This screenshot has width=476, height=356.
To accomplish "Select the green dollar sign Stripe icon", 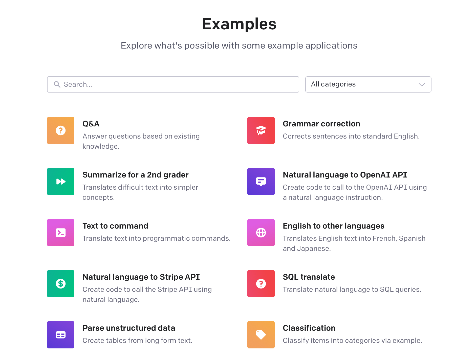I will [x=61, y=284].
